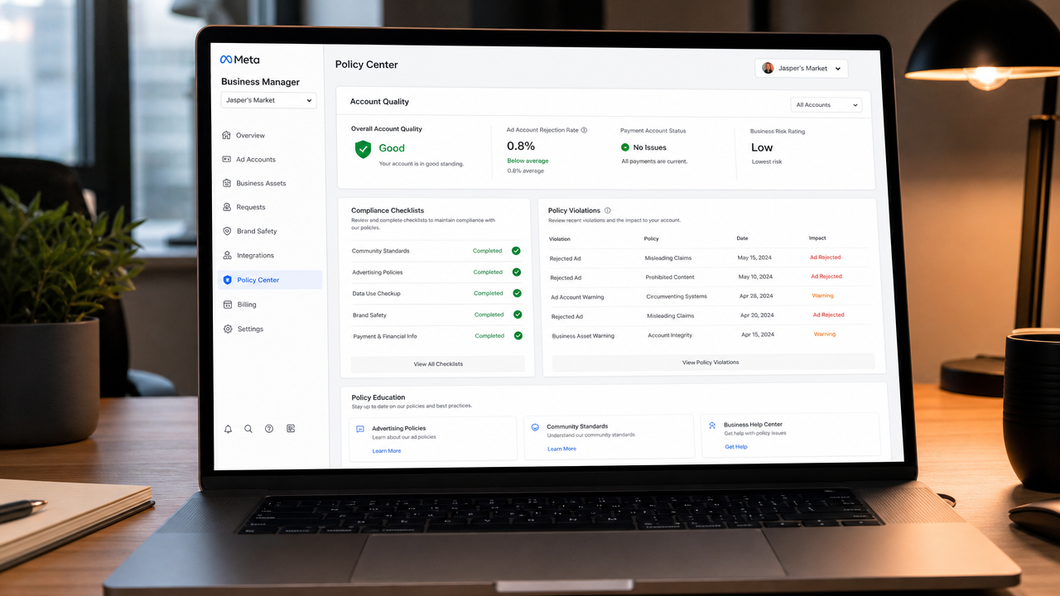Click the news list icon beside help

point(291,429)
